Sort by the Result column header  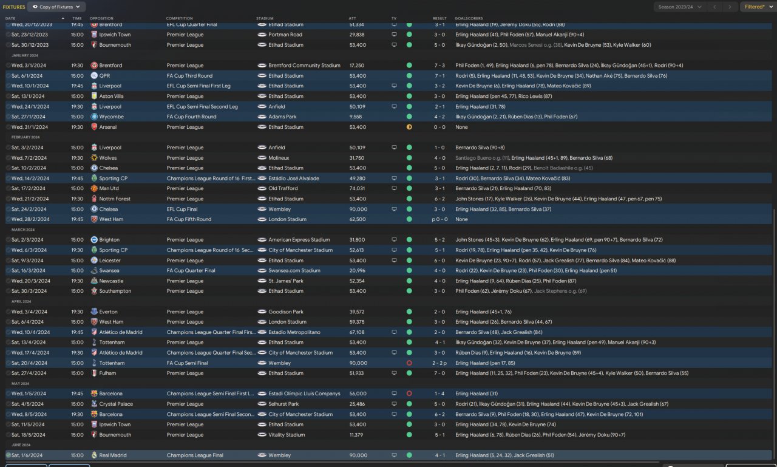[x=439, y=19]
